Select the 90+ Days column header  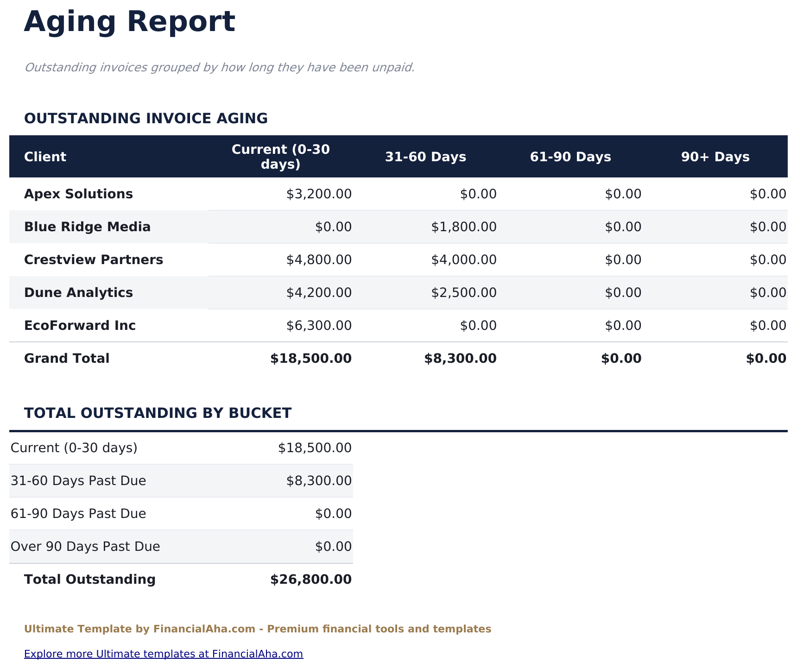click(x=715, y=157)
